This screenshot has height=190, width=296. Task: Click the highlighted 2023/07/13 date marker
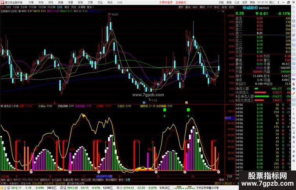[104, 176]
